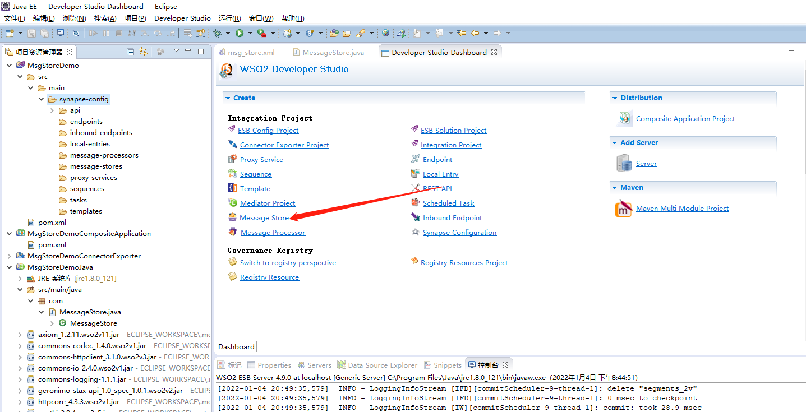806x412 pixels.
Task: Open the 运行(R) menu
Action: pyautogui.click(x=230, y=18)
